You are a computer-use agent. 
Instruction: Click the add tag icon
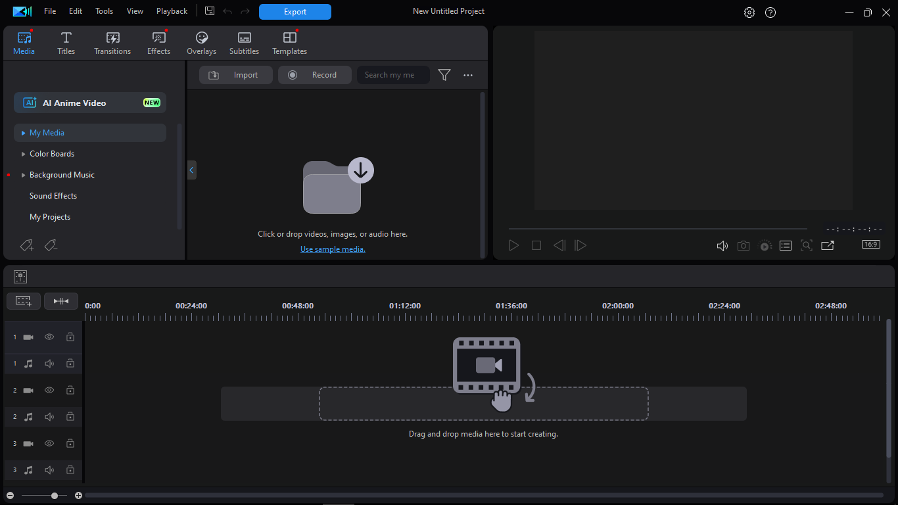click(x=27, y=245)
